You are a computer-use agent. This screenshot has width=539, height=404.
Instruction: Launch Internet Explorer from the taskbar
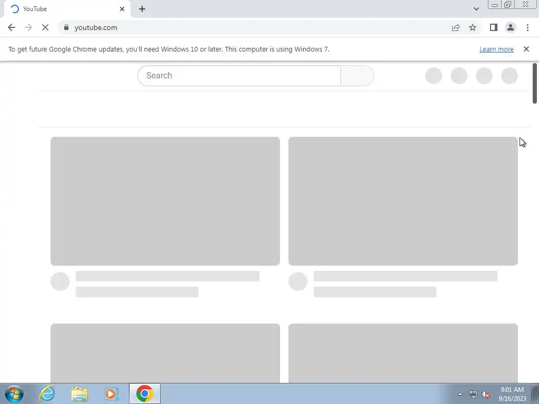[x=47, y=393]
